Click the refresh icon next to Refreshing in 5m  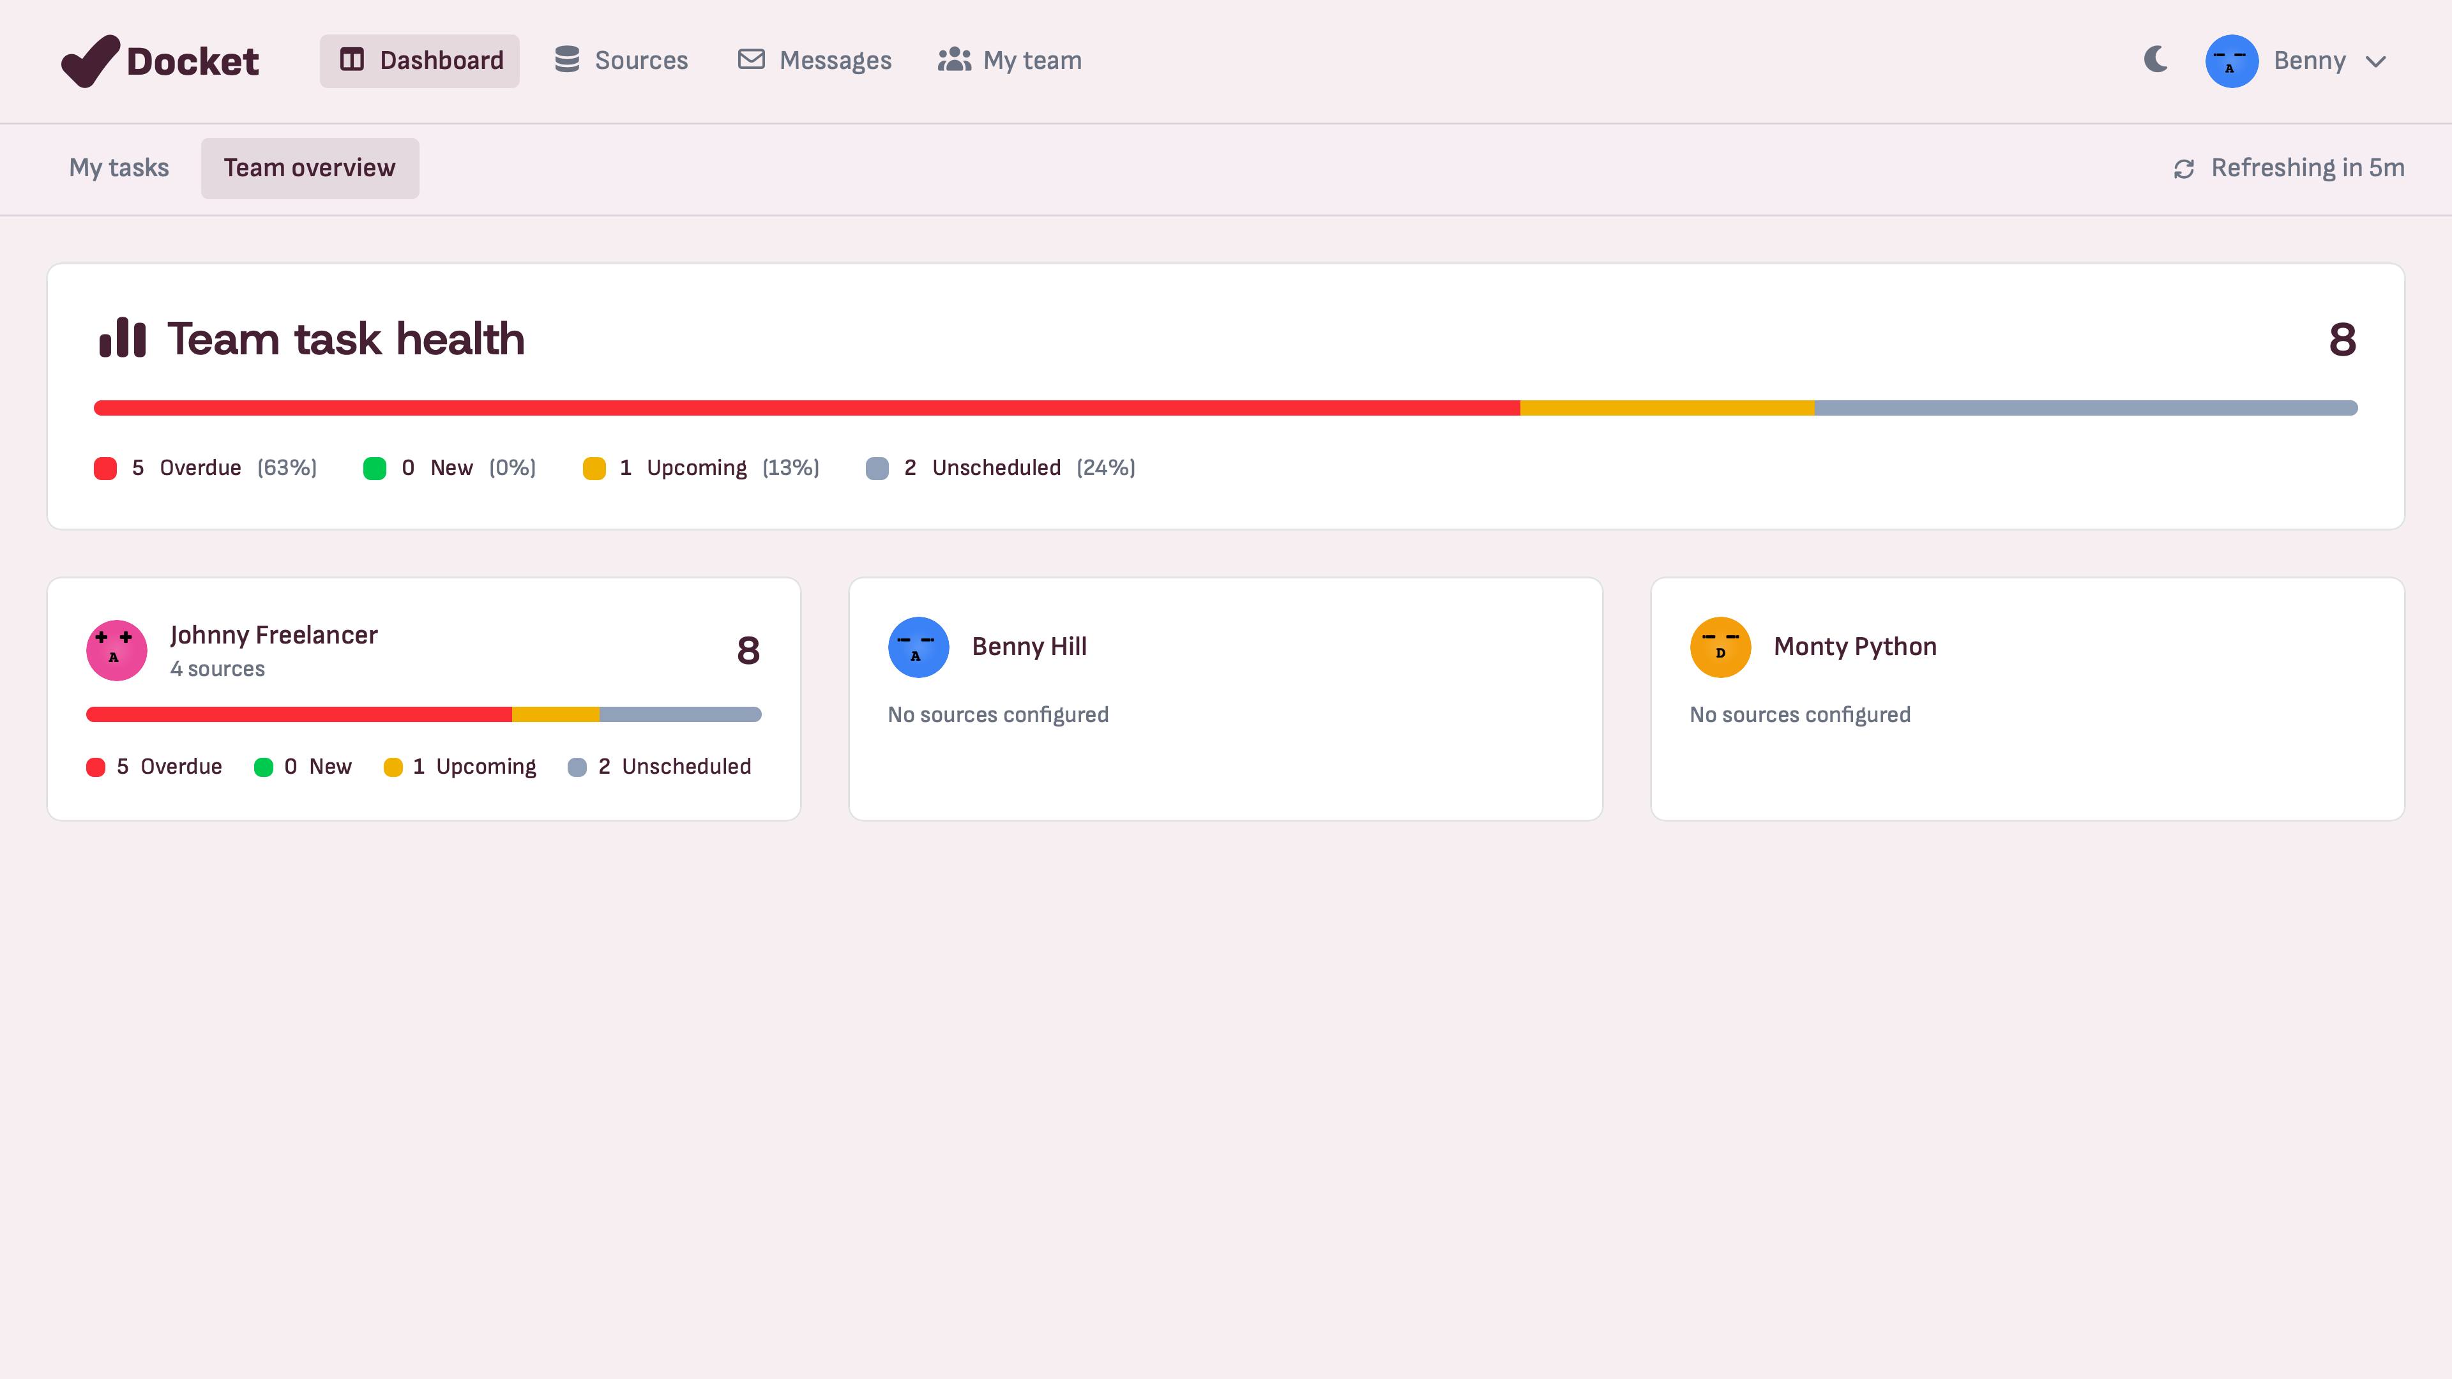[2184, 169]
